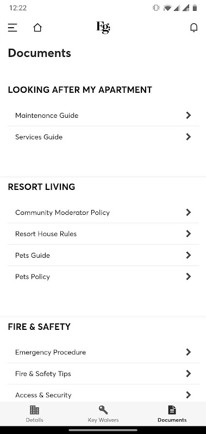The height and width of the screenshot is (434, 206).
Task: Tap the home icon
Action: coord(38,28)
